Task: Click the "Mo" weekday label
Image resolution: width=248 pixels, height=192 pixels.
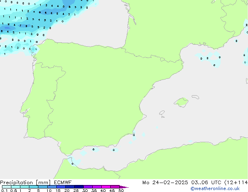Action: (x=146, y=183)
